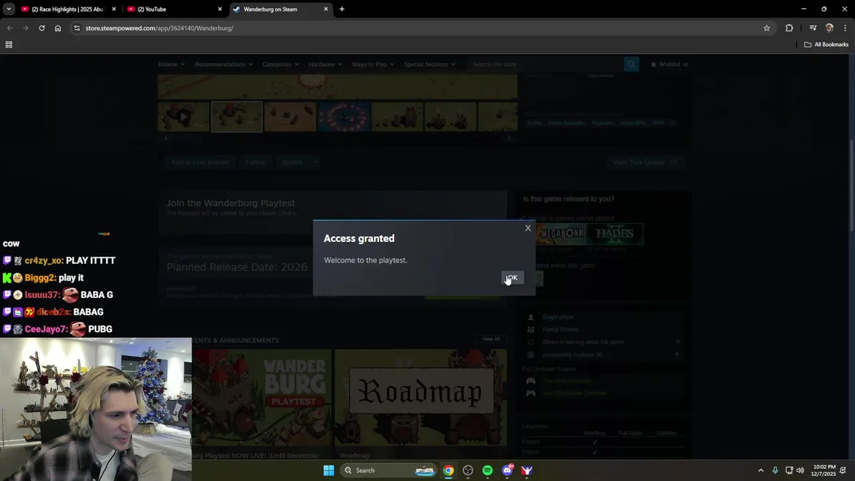Click the store search magnifier button

pyautogui.click(x=631, y=64)
